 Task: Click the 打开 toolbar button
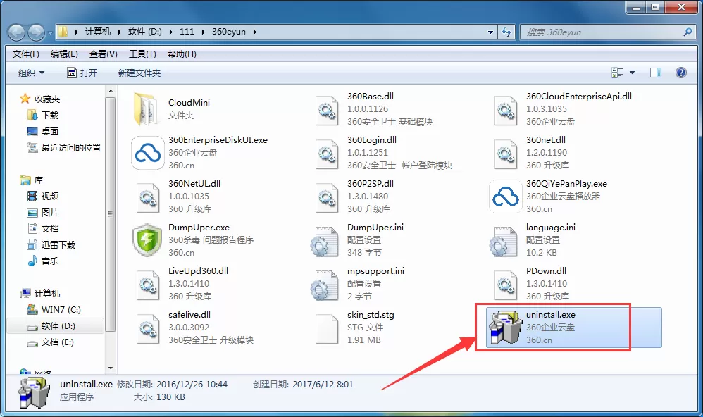pos(82,73)
